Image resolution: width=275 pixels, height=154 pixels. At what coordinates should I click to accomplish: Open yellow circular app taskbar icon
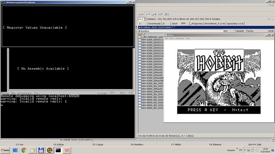[50, 150]
